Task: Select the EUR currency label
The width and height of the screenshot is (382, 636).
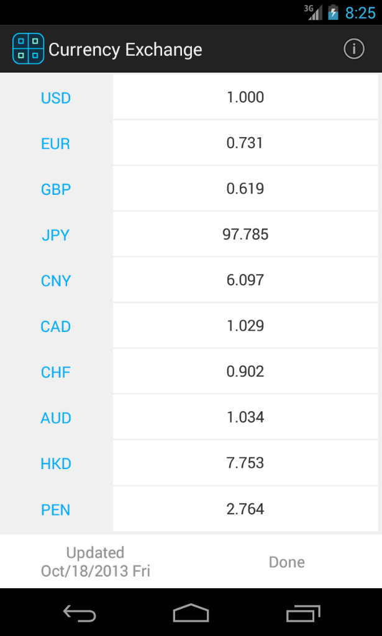Action: (x=55, y=143)
